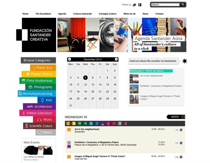Click the Find out more link

[31, 160]
